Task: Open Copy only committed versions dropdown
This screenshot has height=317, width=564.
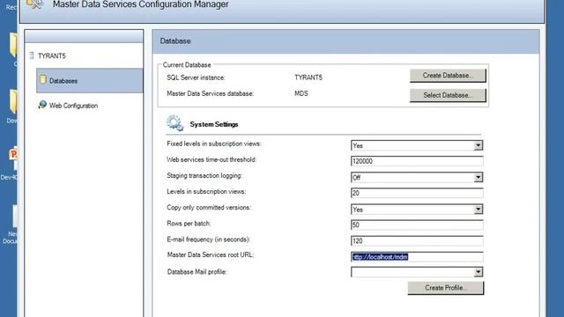Action: click(478, 210)
